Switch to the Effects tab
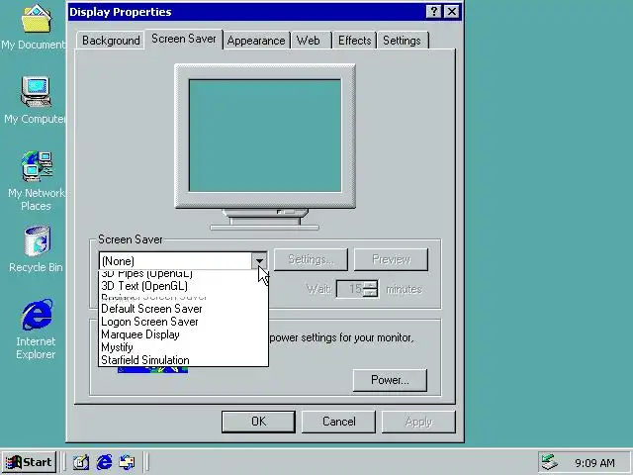Image resolution: width=633 pixels, height=475 pixels. pyautogui.click(x=354, y=41)
